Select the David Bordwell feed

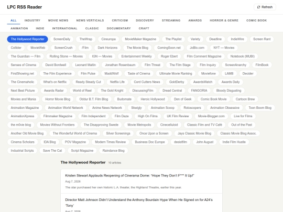tap(56, 65)
